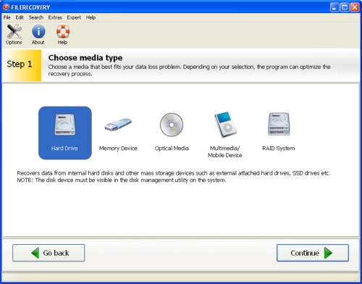Minimize the FILERECOVERY window
Viewport: 362px width, 284px height.
(334, 7)
